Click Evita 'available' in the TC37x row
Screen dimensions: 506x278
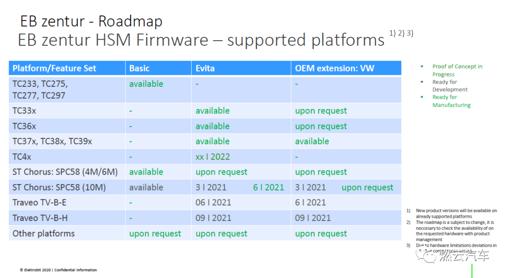coord(213,141)
